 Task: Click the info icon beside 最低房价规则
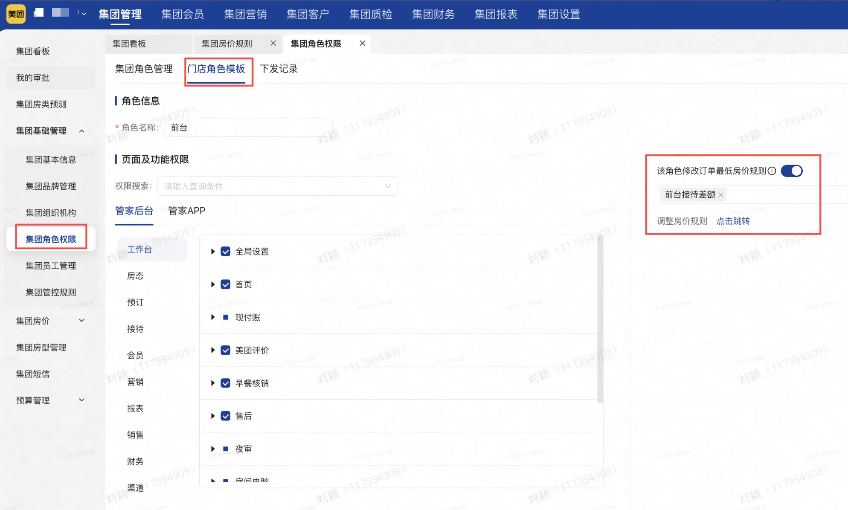click(772, 171)
